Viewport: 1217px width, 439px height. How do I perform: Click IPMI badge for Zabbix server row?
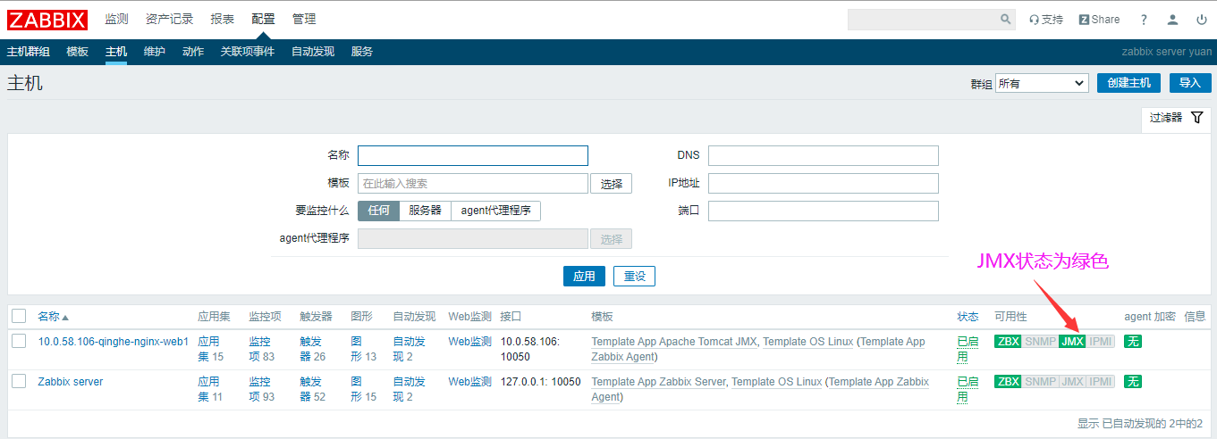(1101, 382)
